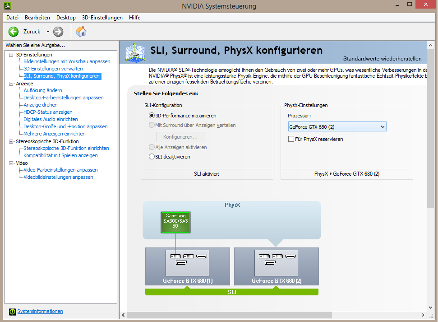Collapse the Anzeige tree node
The image size is (438, 322).
[11, 84]
